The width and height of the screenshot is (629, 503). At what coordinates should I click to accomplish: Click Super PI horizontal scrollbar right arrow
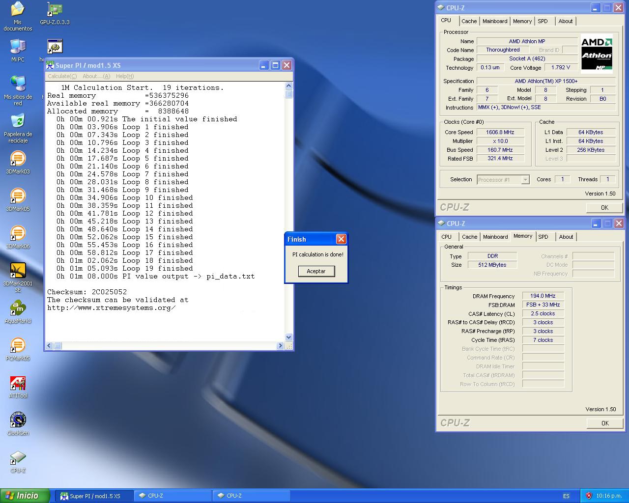[x=280, y=346]
